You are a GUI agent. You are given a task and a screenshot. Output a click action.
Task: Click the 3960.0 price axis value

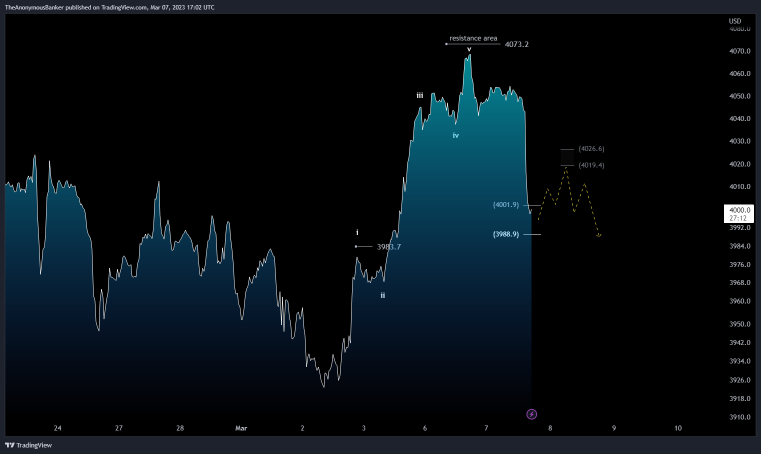740,301
